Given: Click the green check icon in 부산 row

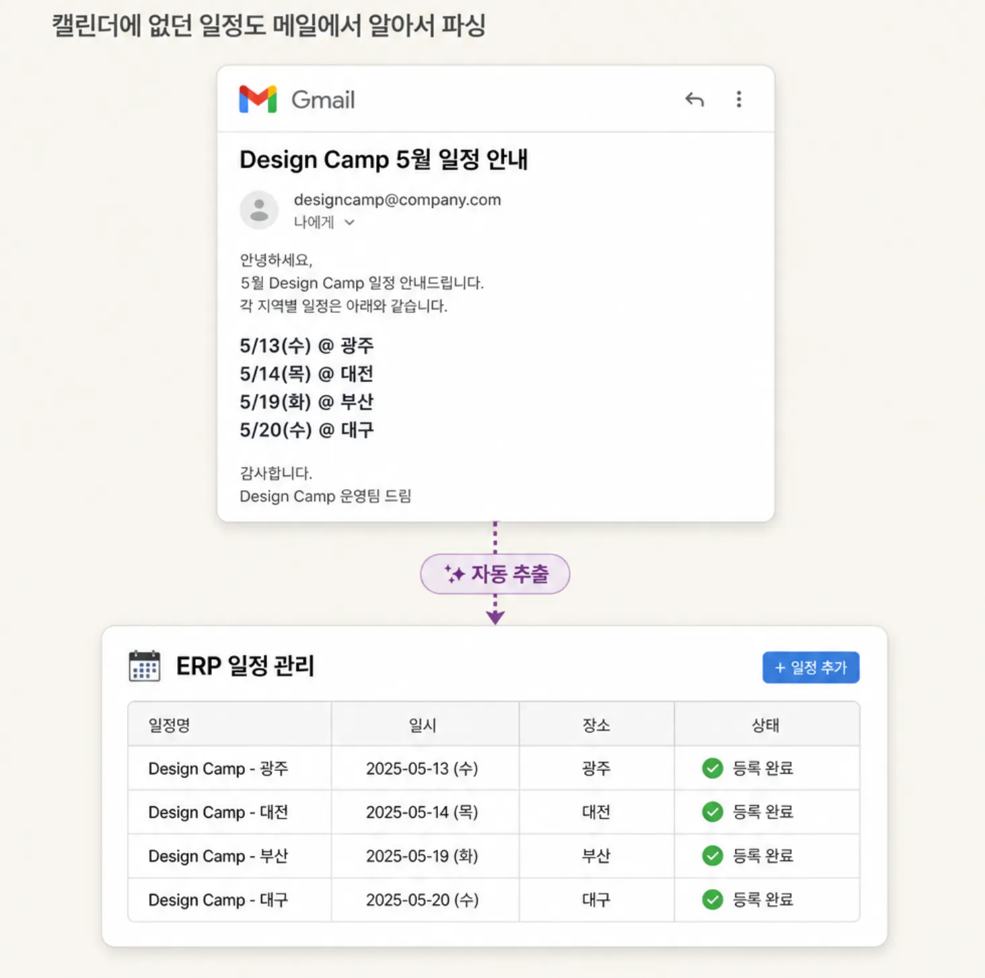Looking at the screenshot, I should (713, 856).
